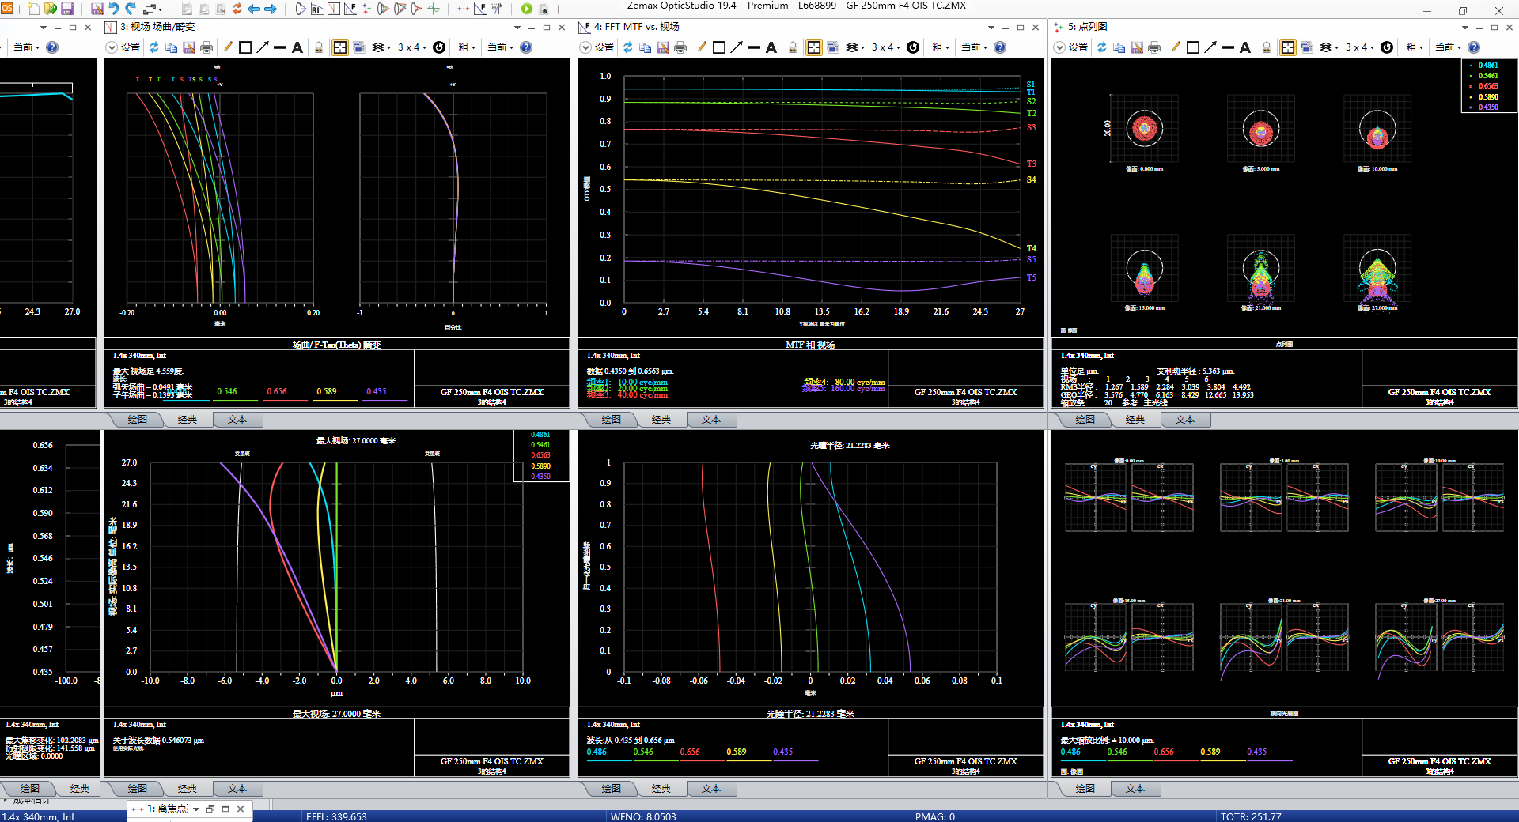
Task: Click WFNO: 8.0503 in status bar
Action: [643, 816]
